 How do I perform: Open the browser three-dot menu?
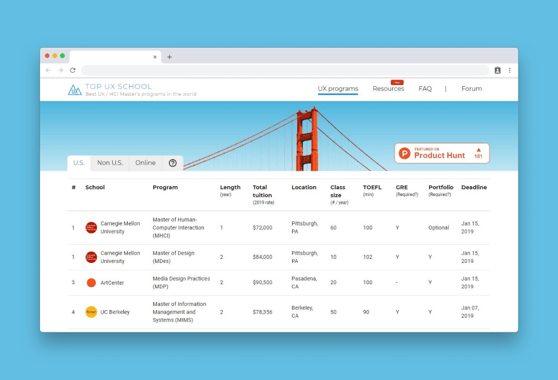point(510,70)
